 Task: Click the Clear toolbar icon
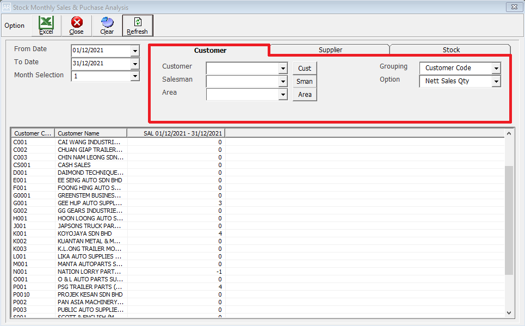click(x=107, y=26)
